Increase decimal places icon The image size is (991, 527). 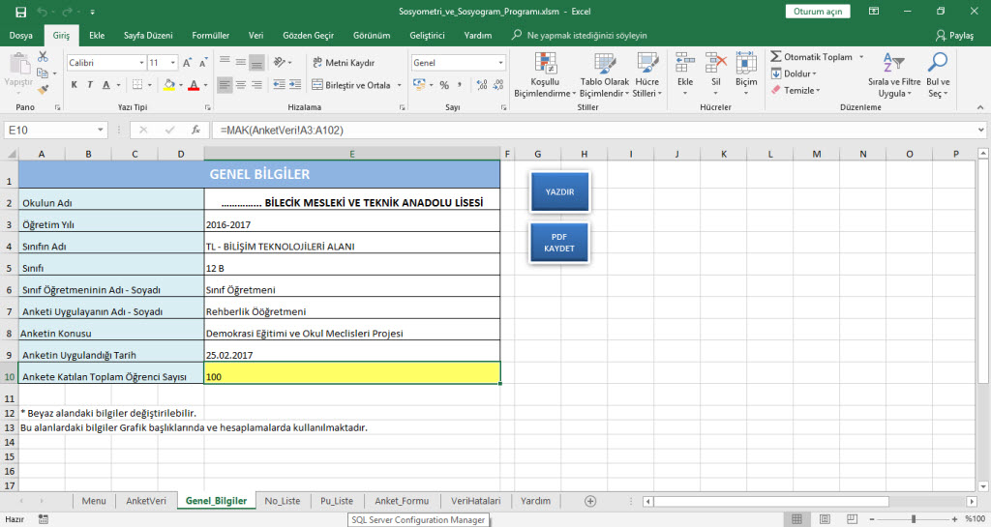(482, 84)
